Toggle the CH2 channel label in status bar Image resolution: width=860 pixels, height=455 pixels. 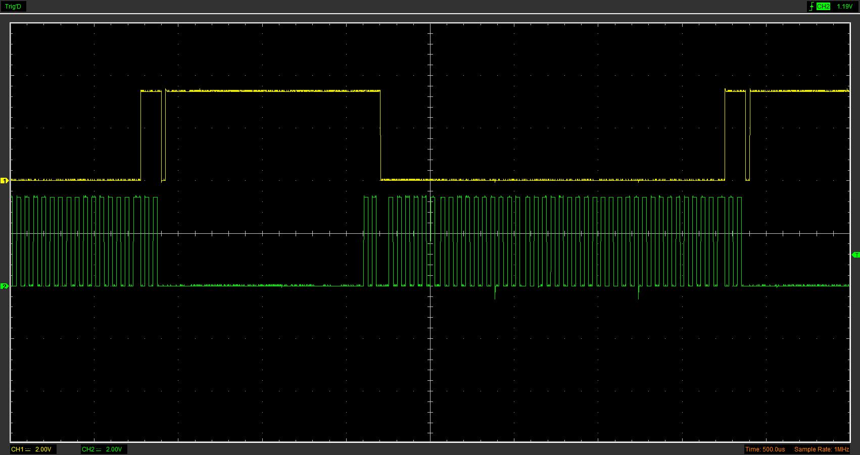pos(88,449)
